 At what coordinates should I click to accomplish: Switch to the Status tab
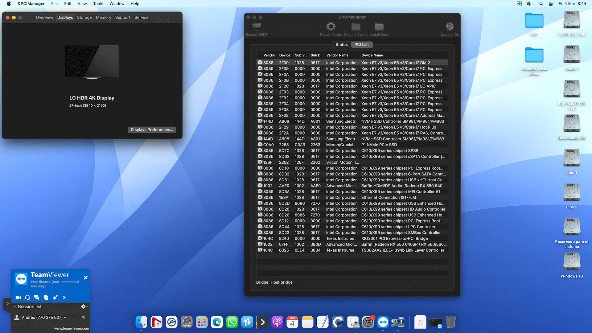click(341, 44)
